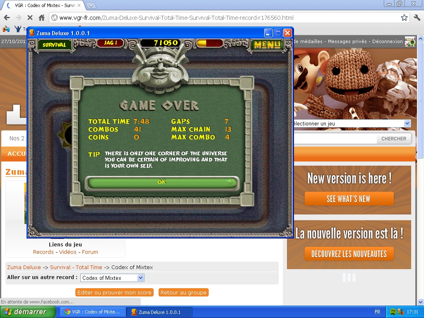Bookmark this page with the star icon

tap(404, 18)
